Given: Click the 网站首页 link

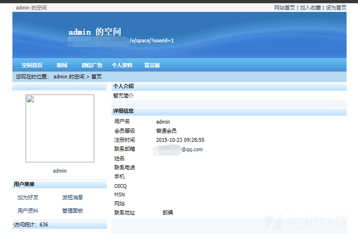Looking at the screenshot, I should tap(285, 8).
